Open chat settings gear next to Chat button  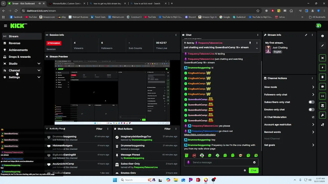[245, 170]
